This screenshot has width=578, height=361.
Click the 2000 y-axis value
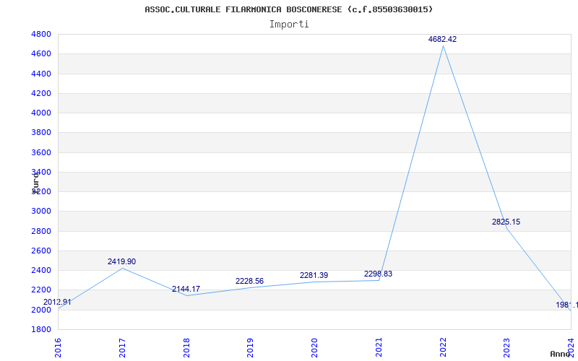41,310
